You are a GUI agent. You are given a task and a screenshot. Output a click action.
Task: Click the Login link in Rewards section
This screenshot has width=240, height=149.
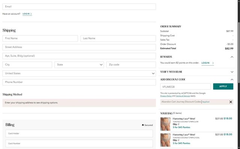(208, 63)
